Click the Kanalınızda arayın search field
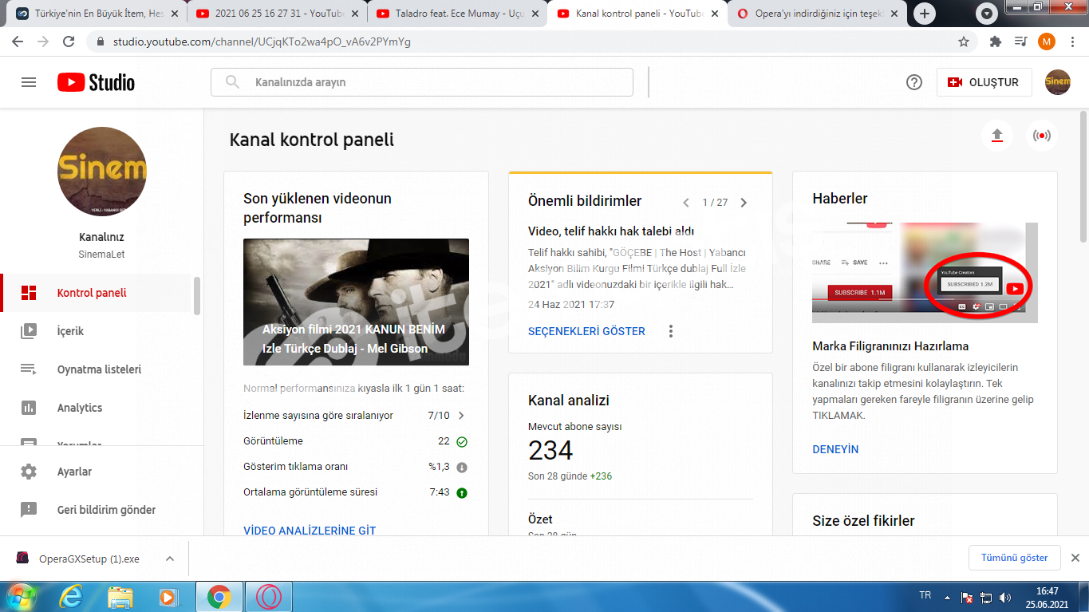The height and width of the screenshot is (612, 1089). coord(421,82)
